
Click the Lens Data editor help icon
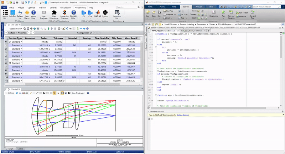pos(87,29)
